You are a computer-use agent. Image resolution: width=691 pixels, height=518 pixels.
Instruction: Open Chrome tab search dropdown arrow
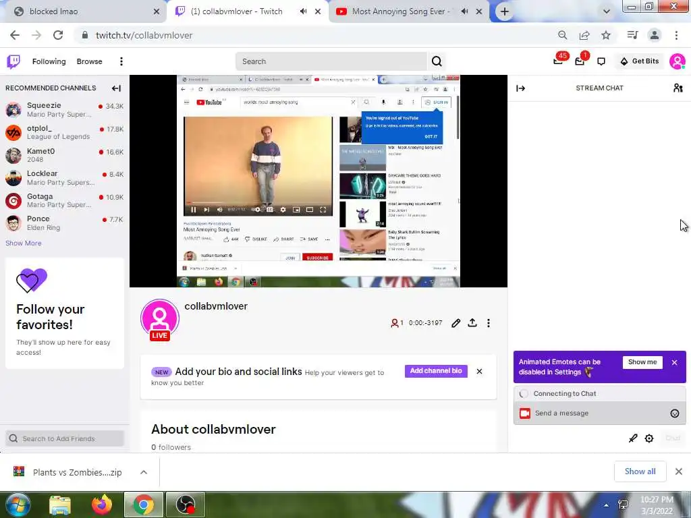pyautogui.click(x=607, y=11)
